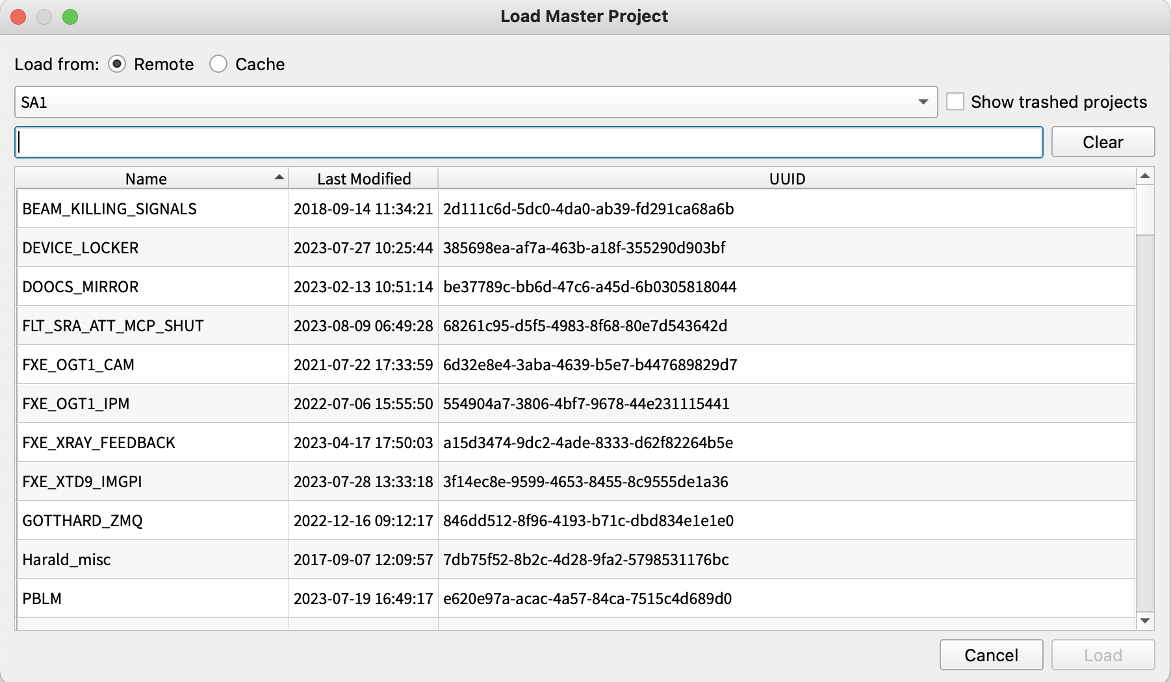Image resolution: width=1171 pixels, height=682 pixels.
Task: Click UUID 3f14ec8e-9599-4653-8455-8c9555de1a36
Action: [x=585, y=481]
